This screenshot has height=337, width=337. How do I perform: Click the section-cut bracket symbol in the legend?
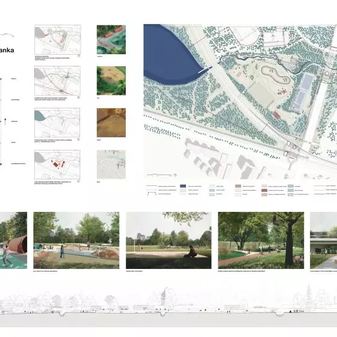(x=152, y=194)
